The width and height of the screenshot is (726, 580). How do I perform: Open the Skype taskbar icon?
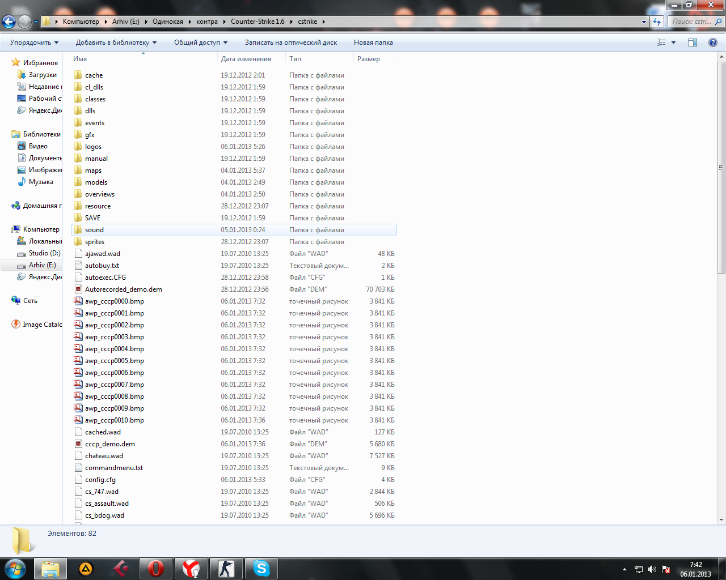point(261,569)
